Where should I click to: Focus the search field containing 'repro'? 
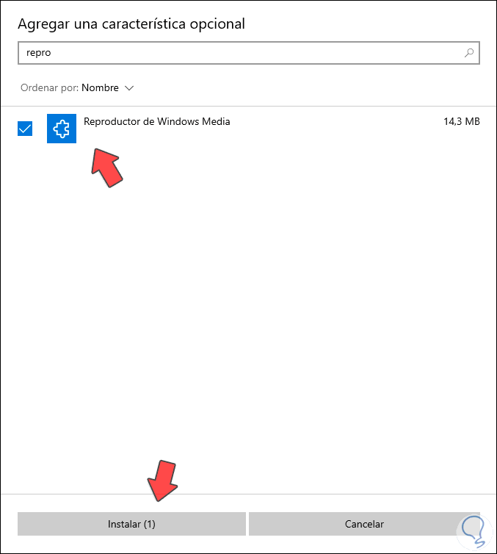coord(248,53)
